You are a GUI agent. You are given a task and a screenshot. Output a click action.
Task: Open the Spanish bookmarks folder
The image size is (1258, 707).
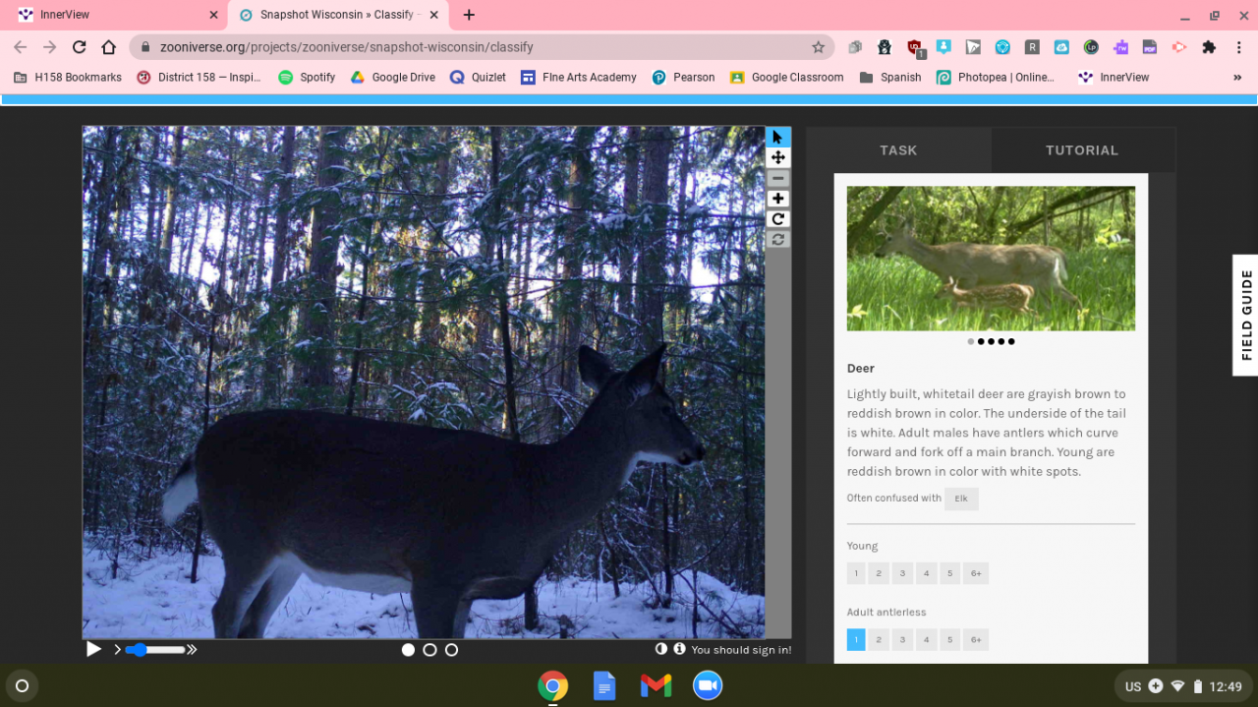coord(890,77)
